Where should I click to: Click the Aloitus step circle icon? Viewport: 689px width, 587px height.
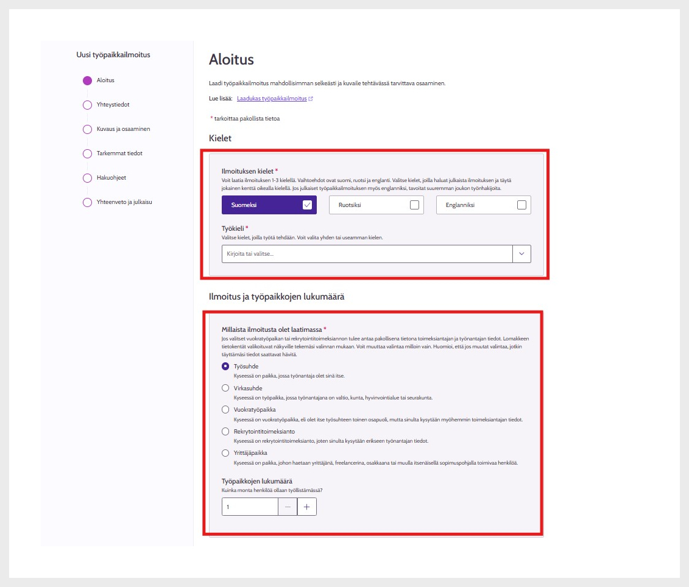click(87, 80)
